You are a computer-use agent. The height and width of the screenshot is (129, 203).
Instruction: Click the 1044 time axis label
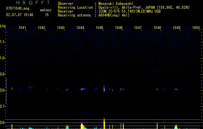point(80,28)
